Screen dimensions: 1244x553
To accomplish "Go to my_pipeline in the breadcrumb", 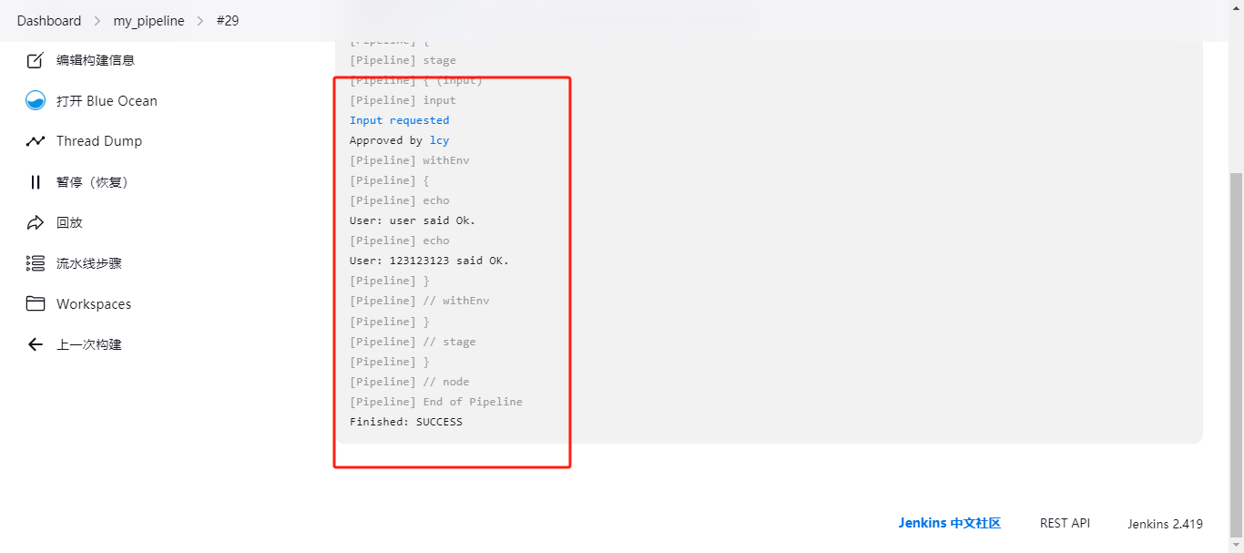I will click(148, 20).
